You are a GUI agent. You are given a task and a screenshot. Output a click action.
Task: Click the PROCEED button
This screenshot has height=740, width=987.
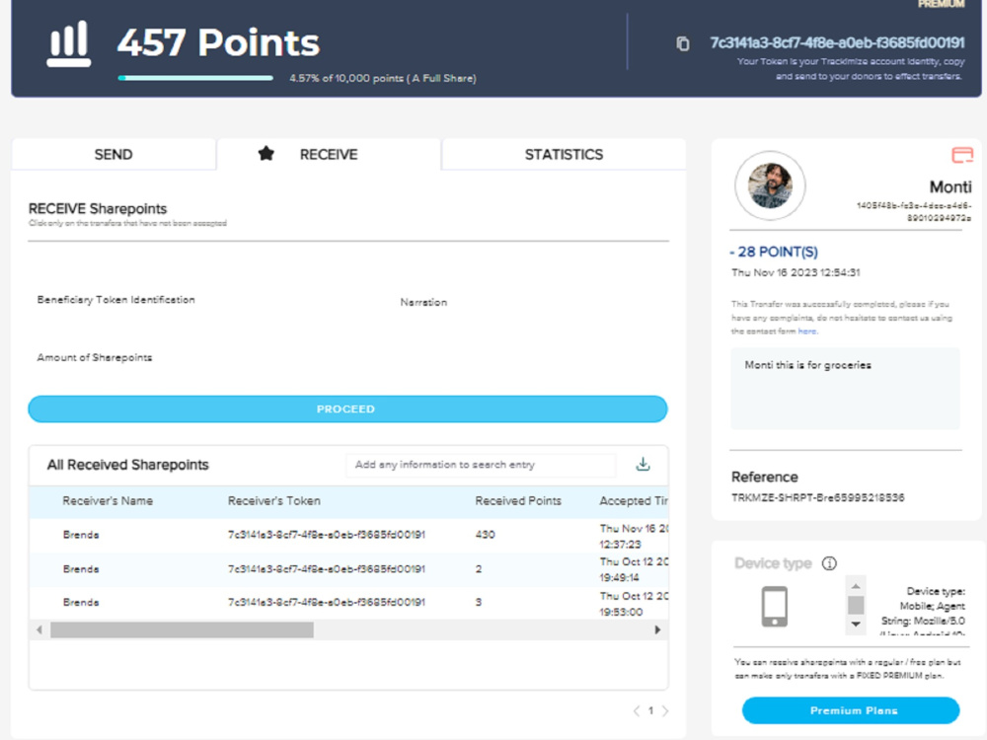pyautogui.click(x=347, y=409)
